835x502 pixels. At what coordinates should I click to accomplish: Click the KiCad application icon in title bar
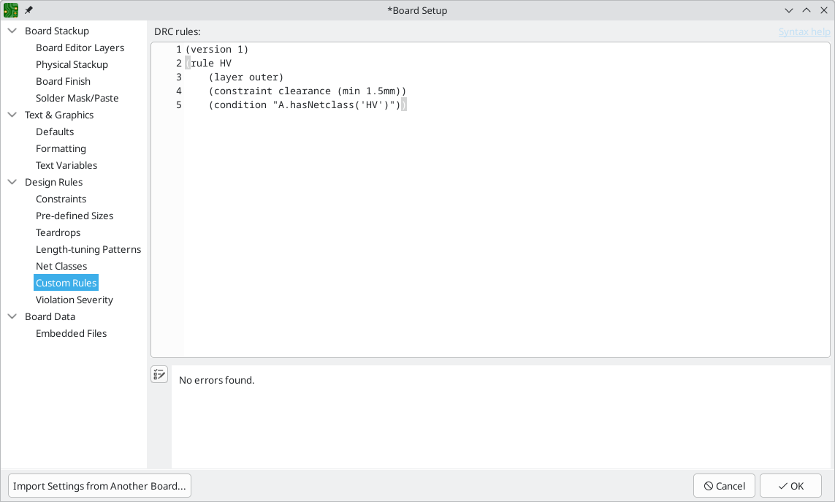click(11, 10)
